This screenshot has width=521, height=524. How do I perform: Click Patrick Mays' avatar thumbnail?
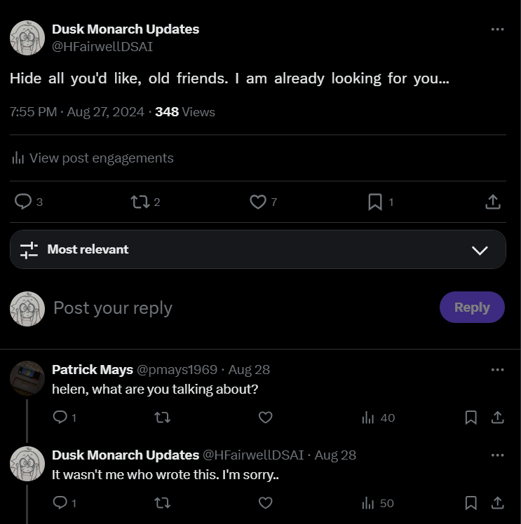click(x=27, y=378)
